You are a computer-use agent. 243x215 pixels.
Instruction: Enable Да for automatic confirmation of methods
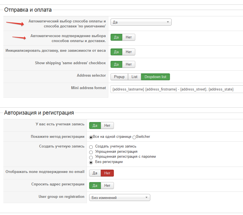(x=116, y=37)
